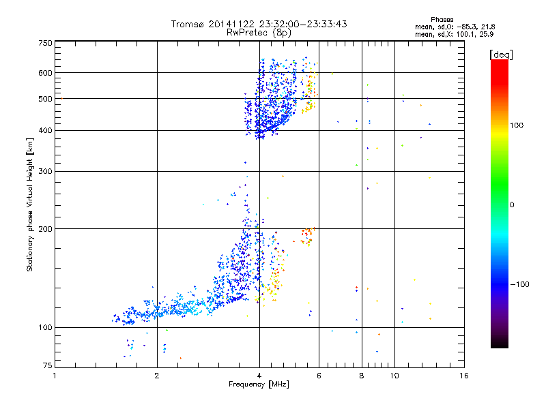This screenshot has height=409, width=546.
Task: Click y-axis tick label '75'
Action: [48, 365]
